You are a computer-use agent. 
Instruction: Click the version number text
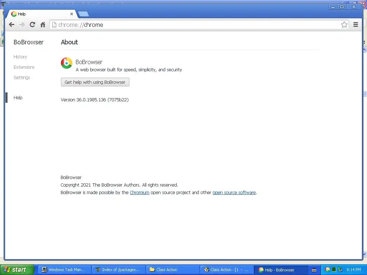(95, 100)
